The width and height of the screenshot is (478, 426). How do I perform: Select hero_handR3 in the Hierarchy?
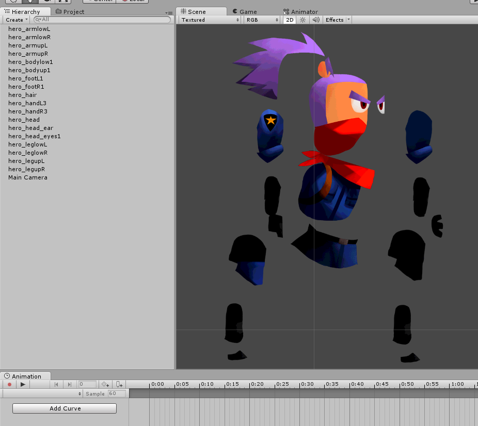click(28, 111)
